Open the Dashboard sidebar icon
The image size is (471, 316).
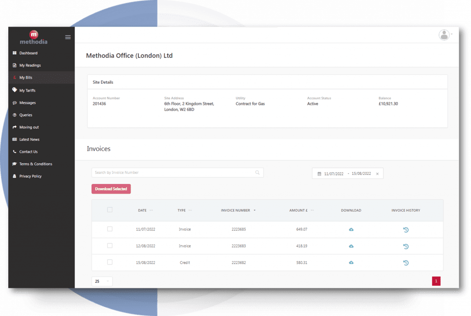pyautogui.click(x=15, y=53)
